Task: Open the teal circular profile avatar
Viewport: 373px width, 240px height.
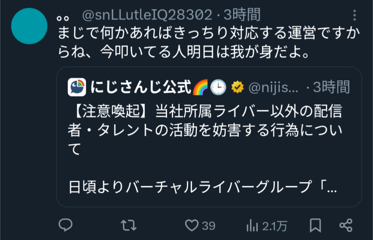Action: tap(29, 26)
